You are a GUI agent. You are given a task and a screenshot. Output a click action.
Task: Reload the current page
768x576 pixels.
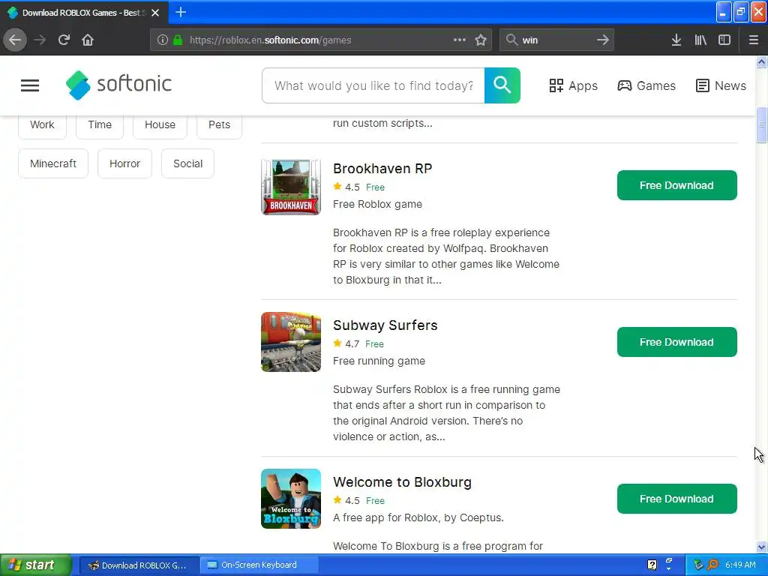pyautogui.click(x=64, y=40)
